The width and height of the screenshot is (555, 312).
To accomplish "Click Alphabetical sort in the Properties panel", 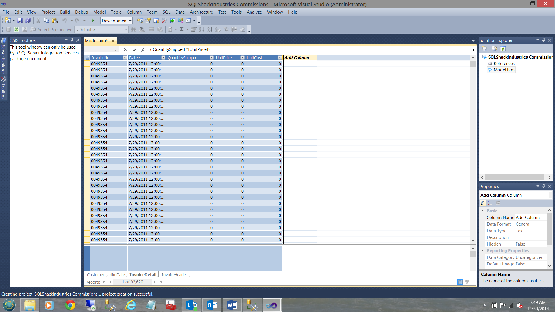I will [490, 203].
